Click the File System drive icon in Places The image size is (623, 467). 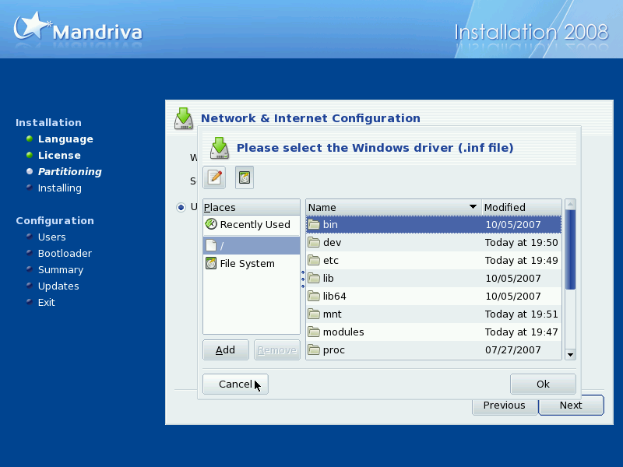[211, 263]
